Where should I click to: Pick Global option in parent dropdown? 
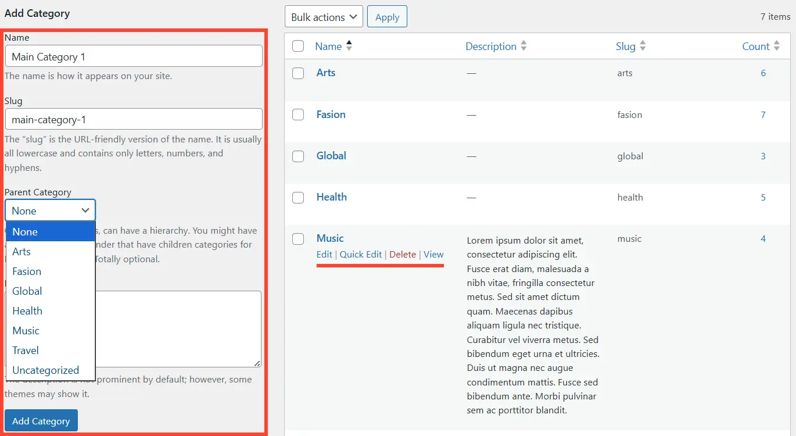pyautogui.click(x=27, y=291)
